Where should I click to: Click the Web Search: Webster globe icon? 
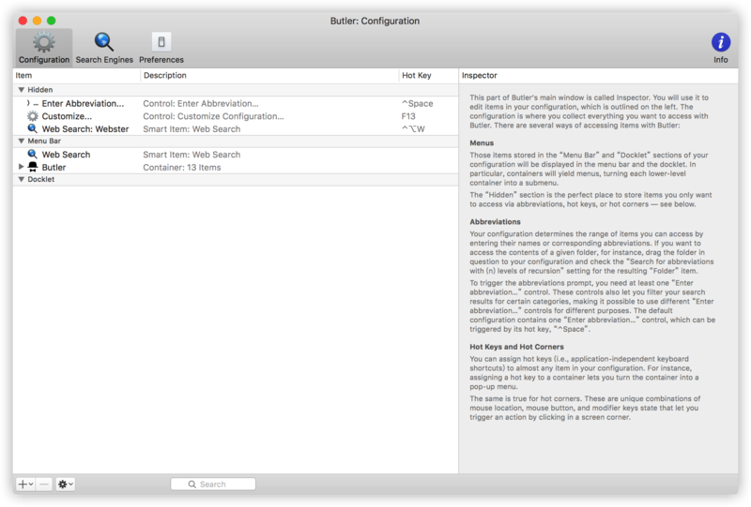click(x=32, y=128)
